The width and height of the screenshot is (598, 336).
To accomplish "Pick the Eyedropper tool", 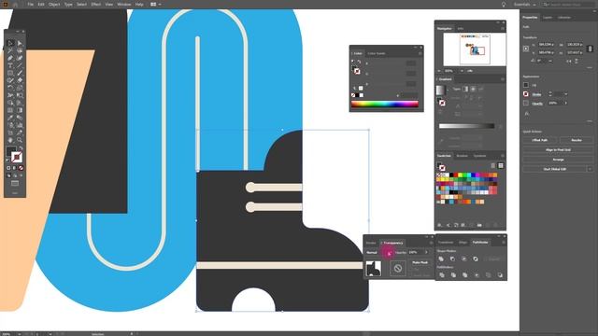I will pyautogui.click(x=10, y=118).
